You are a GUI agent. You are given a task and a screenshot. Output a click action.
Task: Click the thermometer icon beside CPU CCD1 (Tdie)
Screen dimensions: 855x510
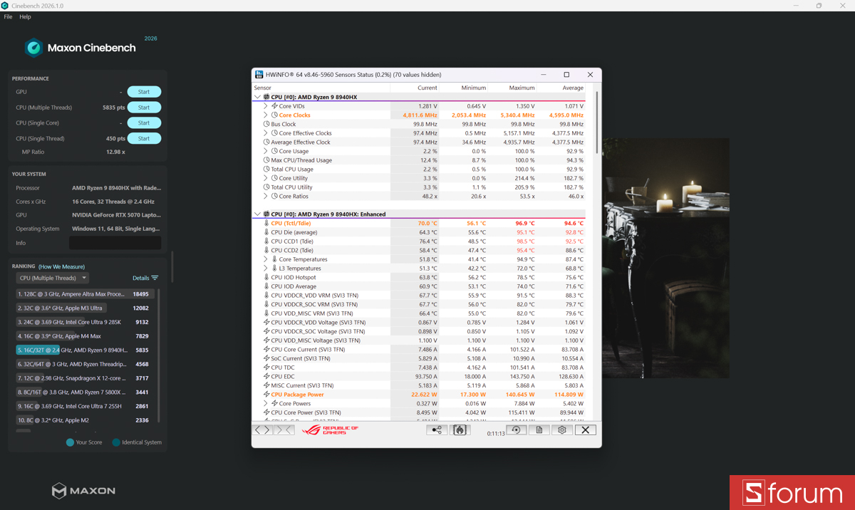(x=266, y=241)
